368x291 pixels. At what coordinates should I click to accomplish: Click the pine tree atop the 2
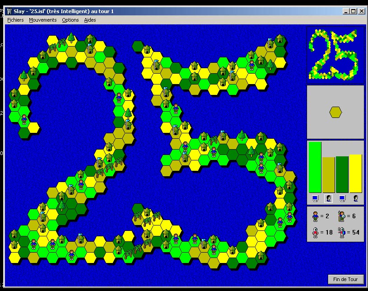click(71, 38)
